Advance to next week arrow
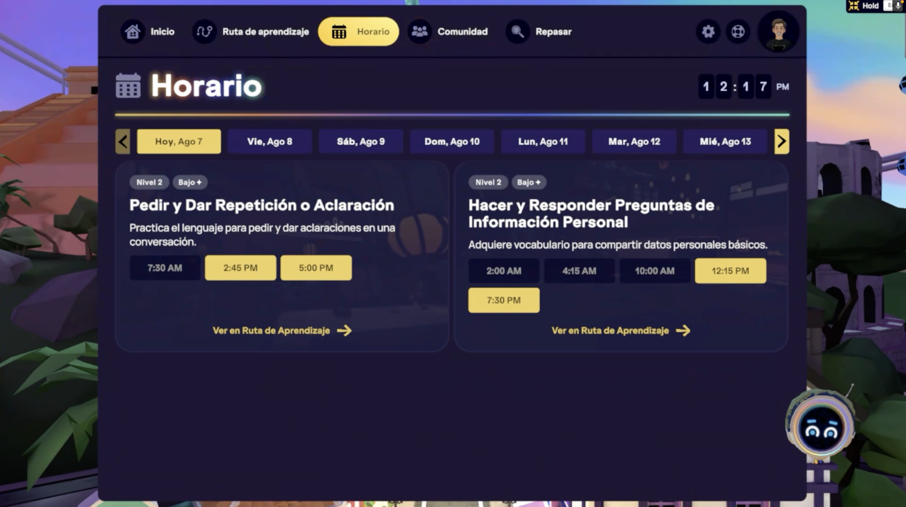 (781, 141)
